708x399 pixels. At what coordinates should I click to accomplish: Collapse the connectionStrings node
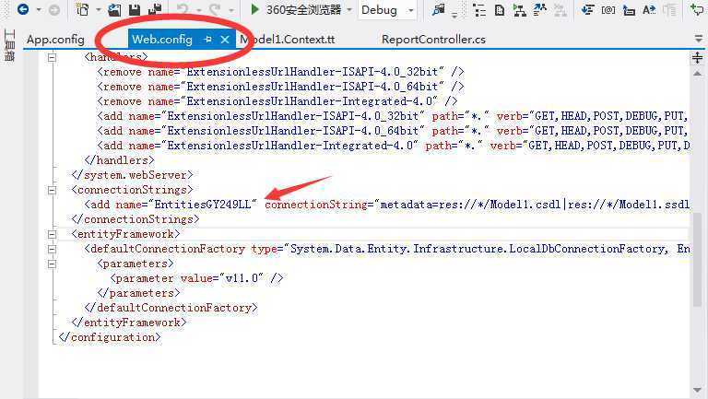[52, 190]
